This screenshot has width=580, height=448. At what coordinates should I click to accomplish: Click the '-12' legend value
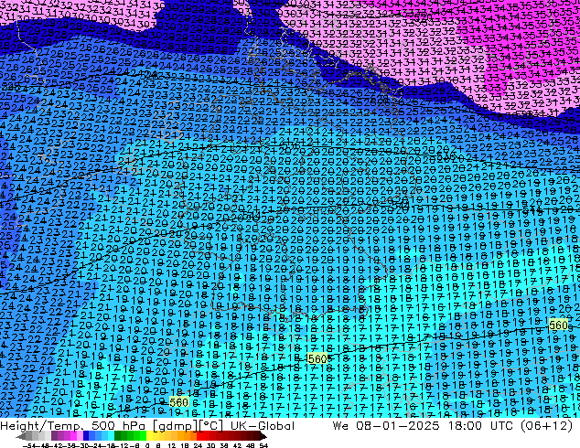click(122, 446)
